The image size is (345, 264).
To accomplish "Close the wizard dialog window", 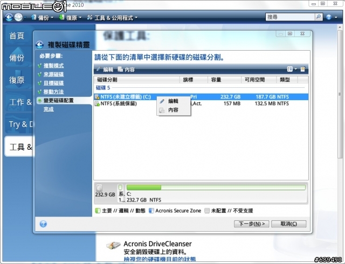I will point(302,33).
